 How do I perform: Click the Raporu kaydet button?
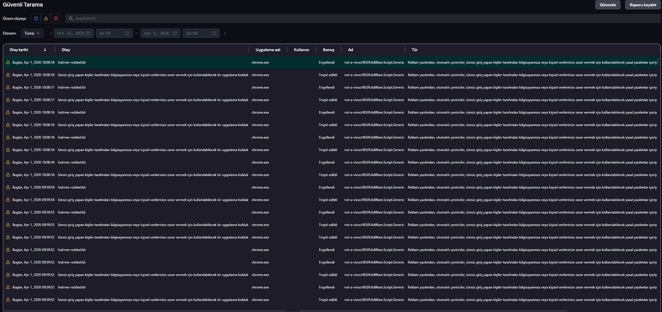click(x=643, y=5)
